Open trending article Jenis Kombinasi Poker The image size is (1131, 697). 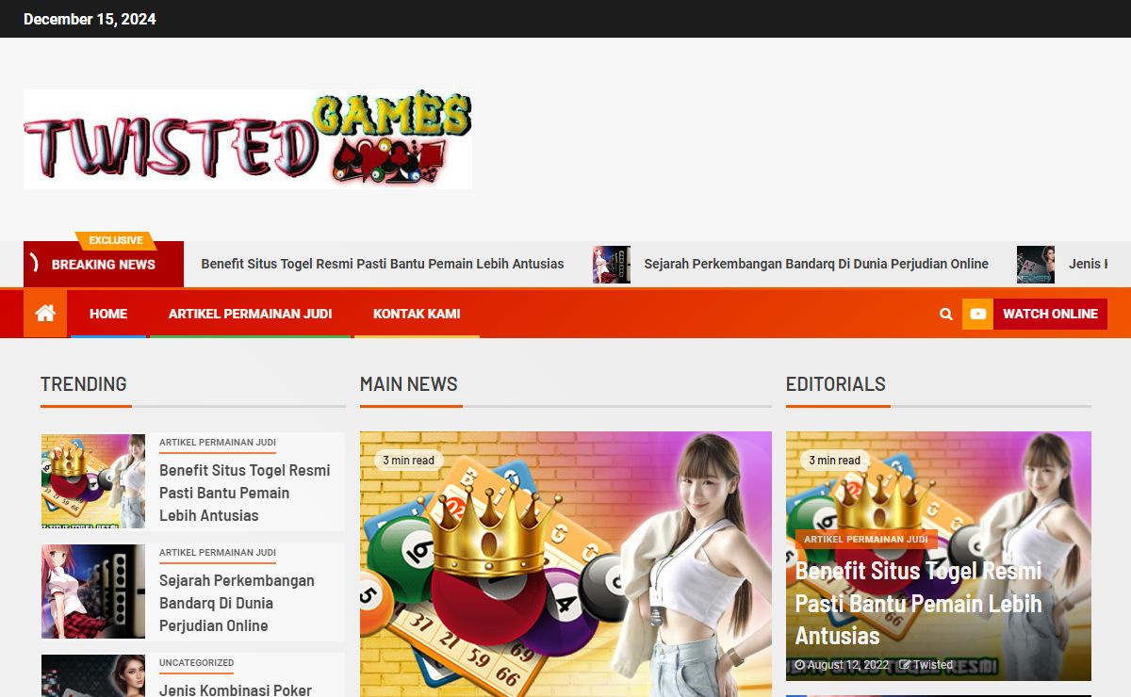click(236, 689)
